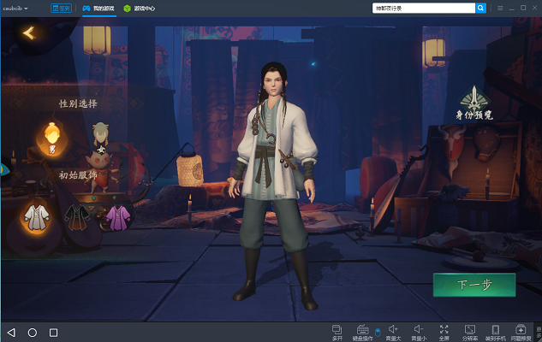Choose the black starting outfit
Screen dimensions: 542x342
pos(77,217)
